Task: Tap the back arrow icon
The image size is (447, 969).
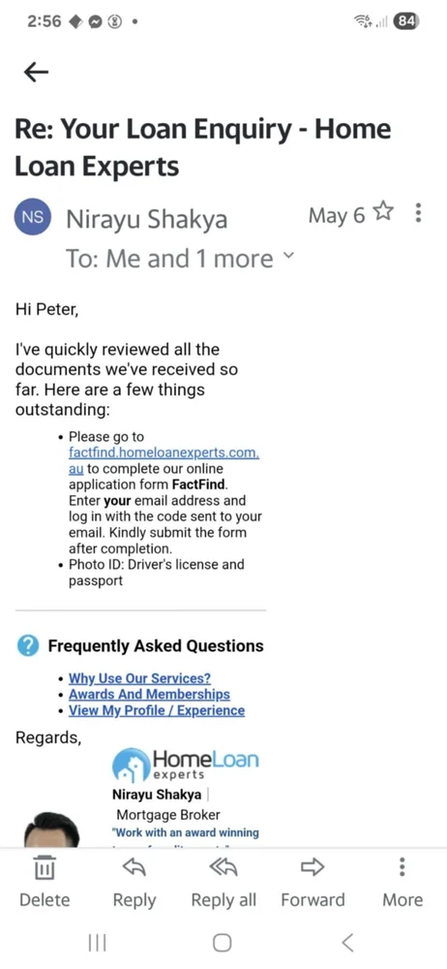Action: tap(36, 73)
